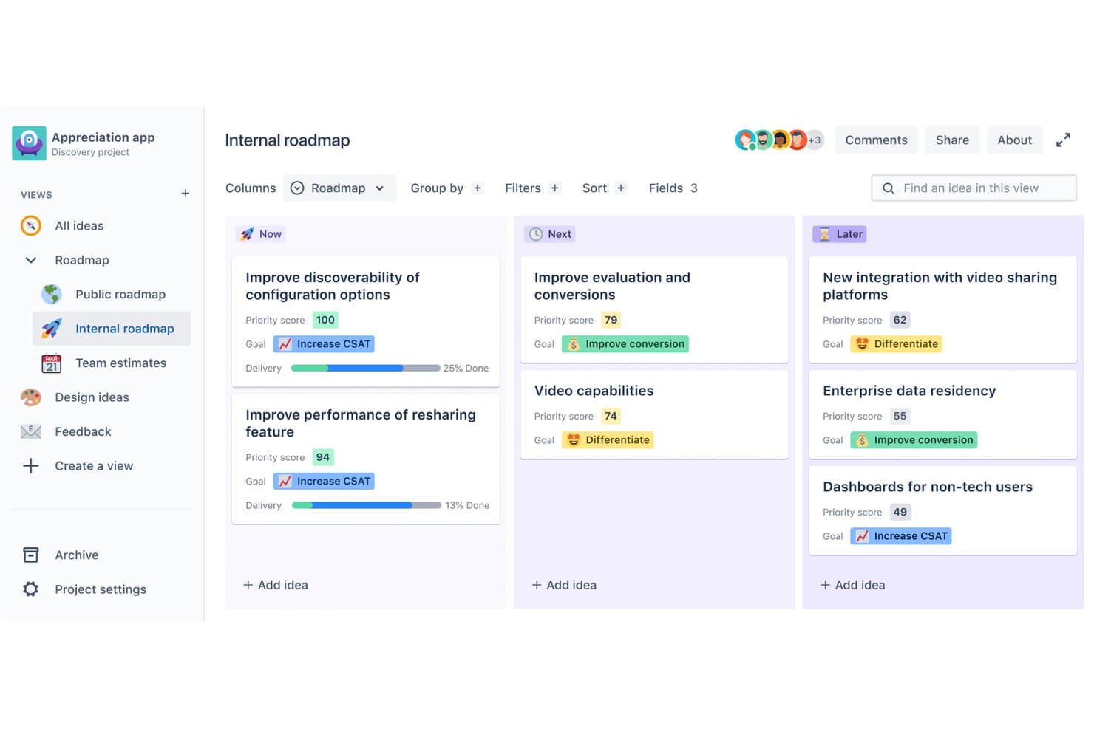Click the globe icon beside Public roadmap
The width and height of the screenshot is (1094, 729).
[52, 294]
